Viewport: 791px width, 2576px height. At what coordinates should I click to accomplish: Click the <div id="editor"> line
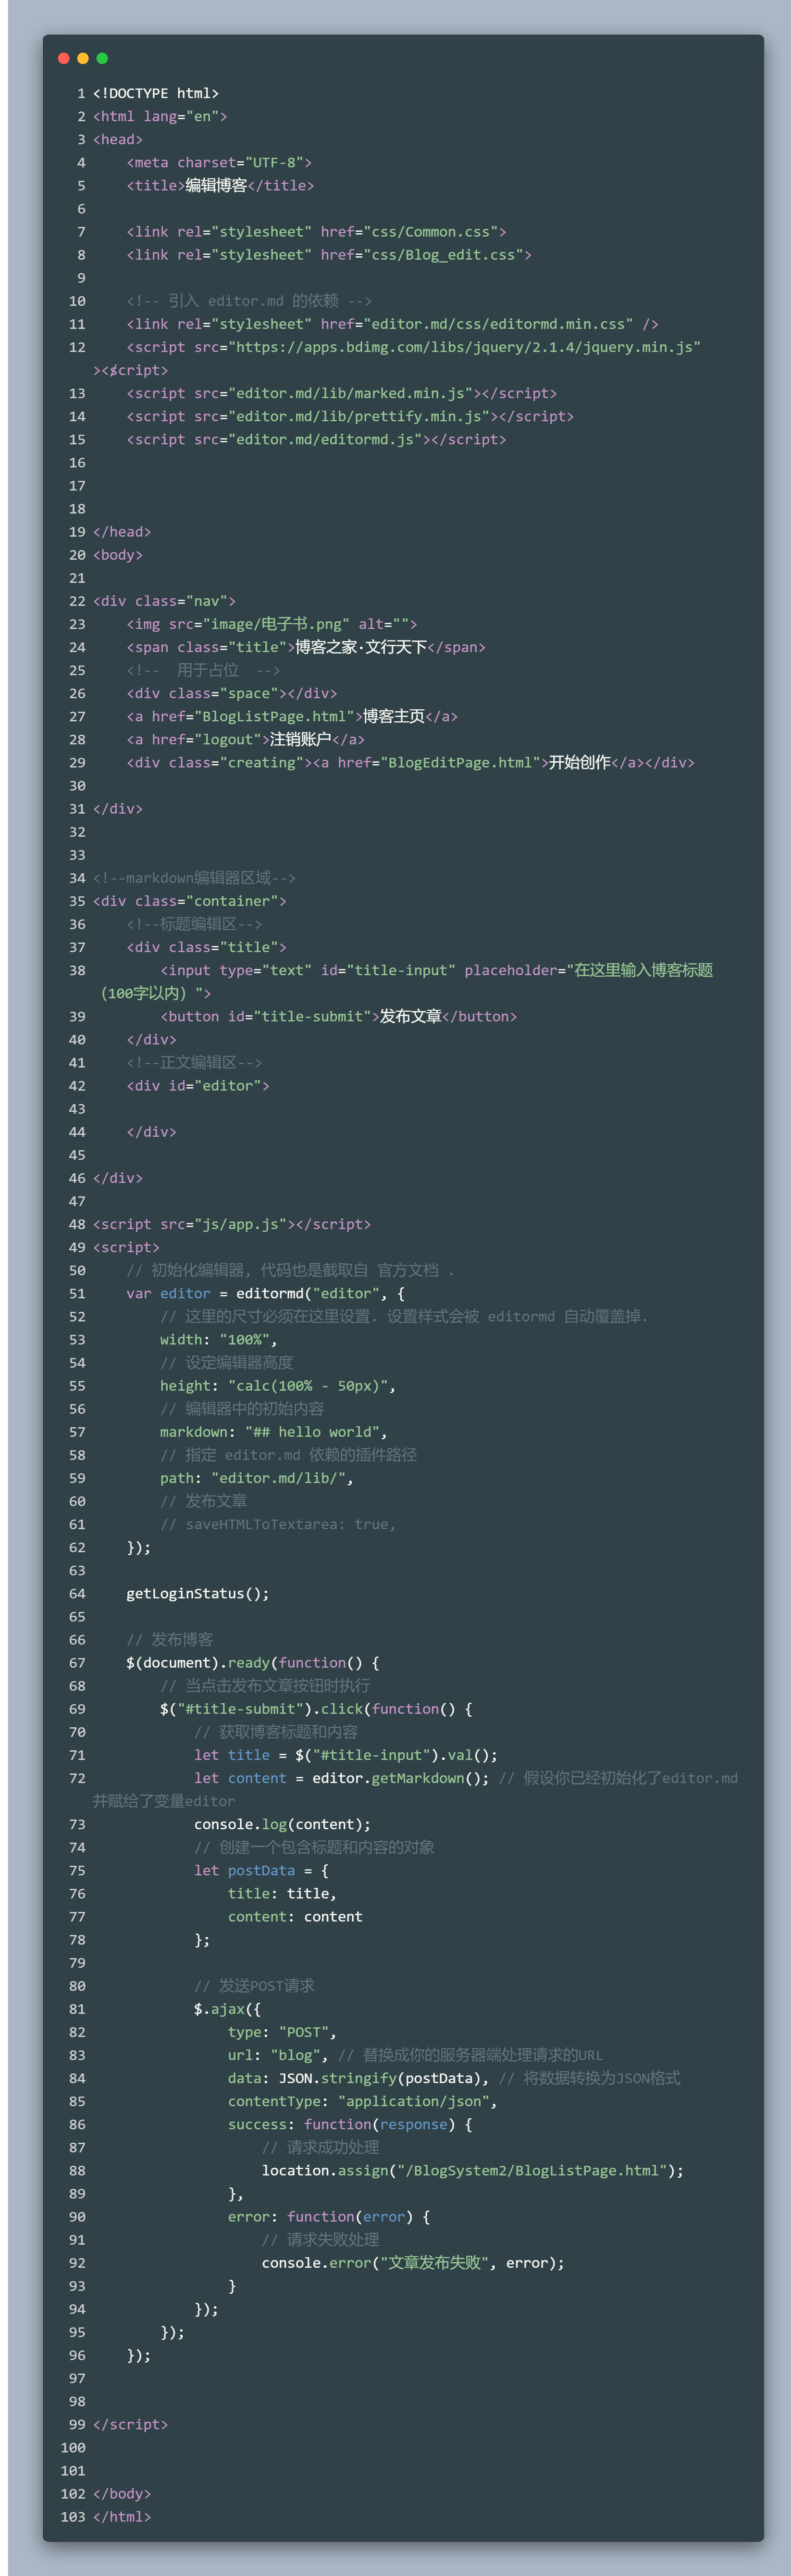pyautogui.click(x=198, y=1085)
